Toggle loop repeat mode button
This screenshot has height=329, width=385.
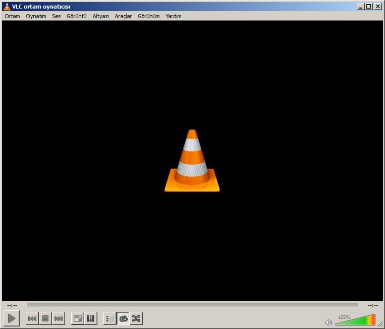(x=123, y=318)
